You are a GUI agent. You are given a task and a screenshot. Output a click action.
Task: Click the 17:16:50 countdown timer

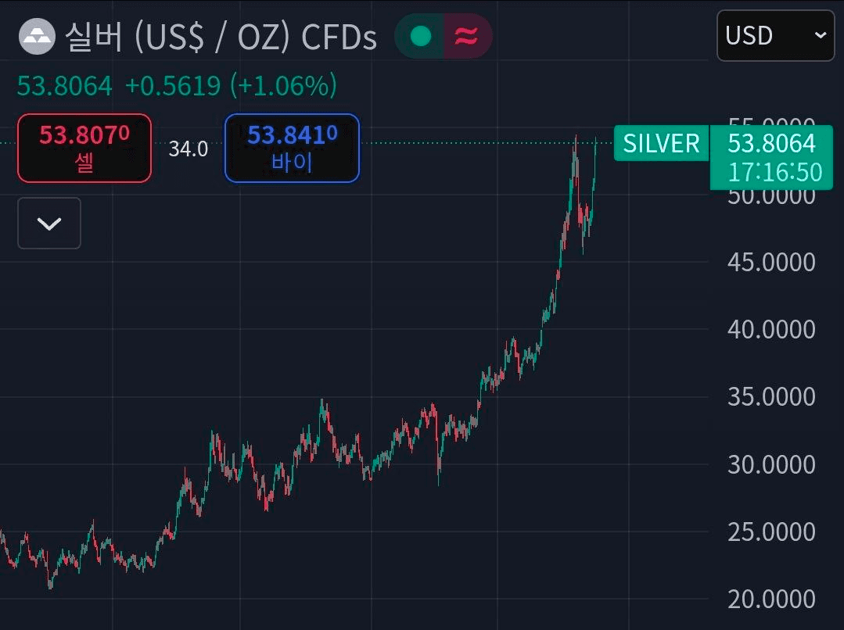pyautogui.click(x=774, y=172)
